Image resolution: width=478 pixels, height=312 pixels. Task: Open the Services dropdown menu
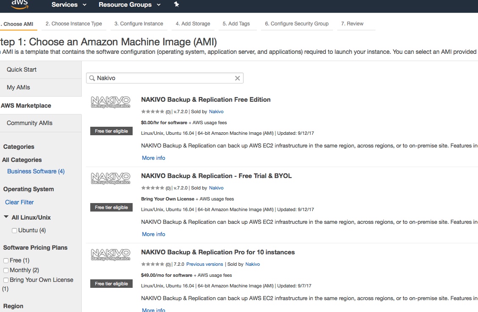(x=69, y=5)
